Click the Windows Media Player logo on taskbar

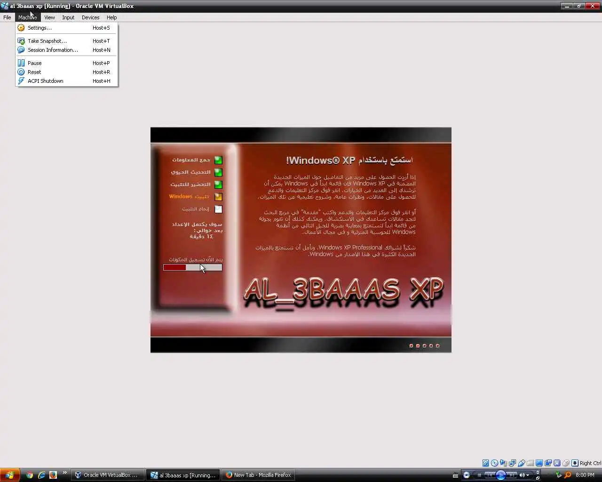click(x=467, y=475)
